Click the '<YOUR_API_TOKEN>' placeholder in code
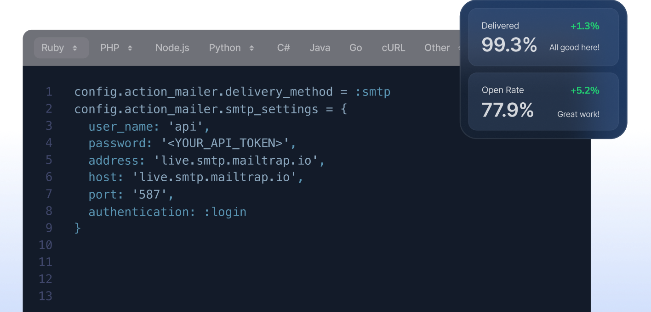The image size is (651, 312). (x=225, y=143)
